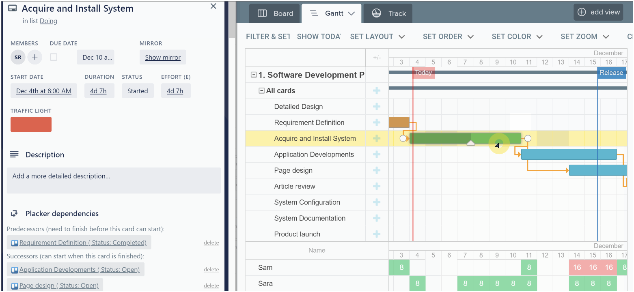The height and width of the screenshot is (292, 634).
Task: Click the add member plus icon
Action: (35, 57)
